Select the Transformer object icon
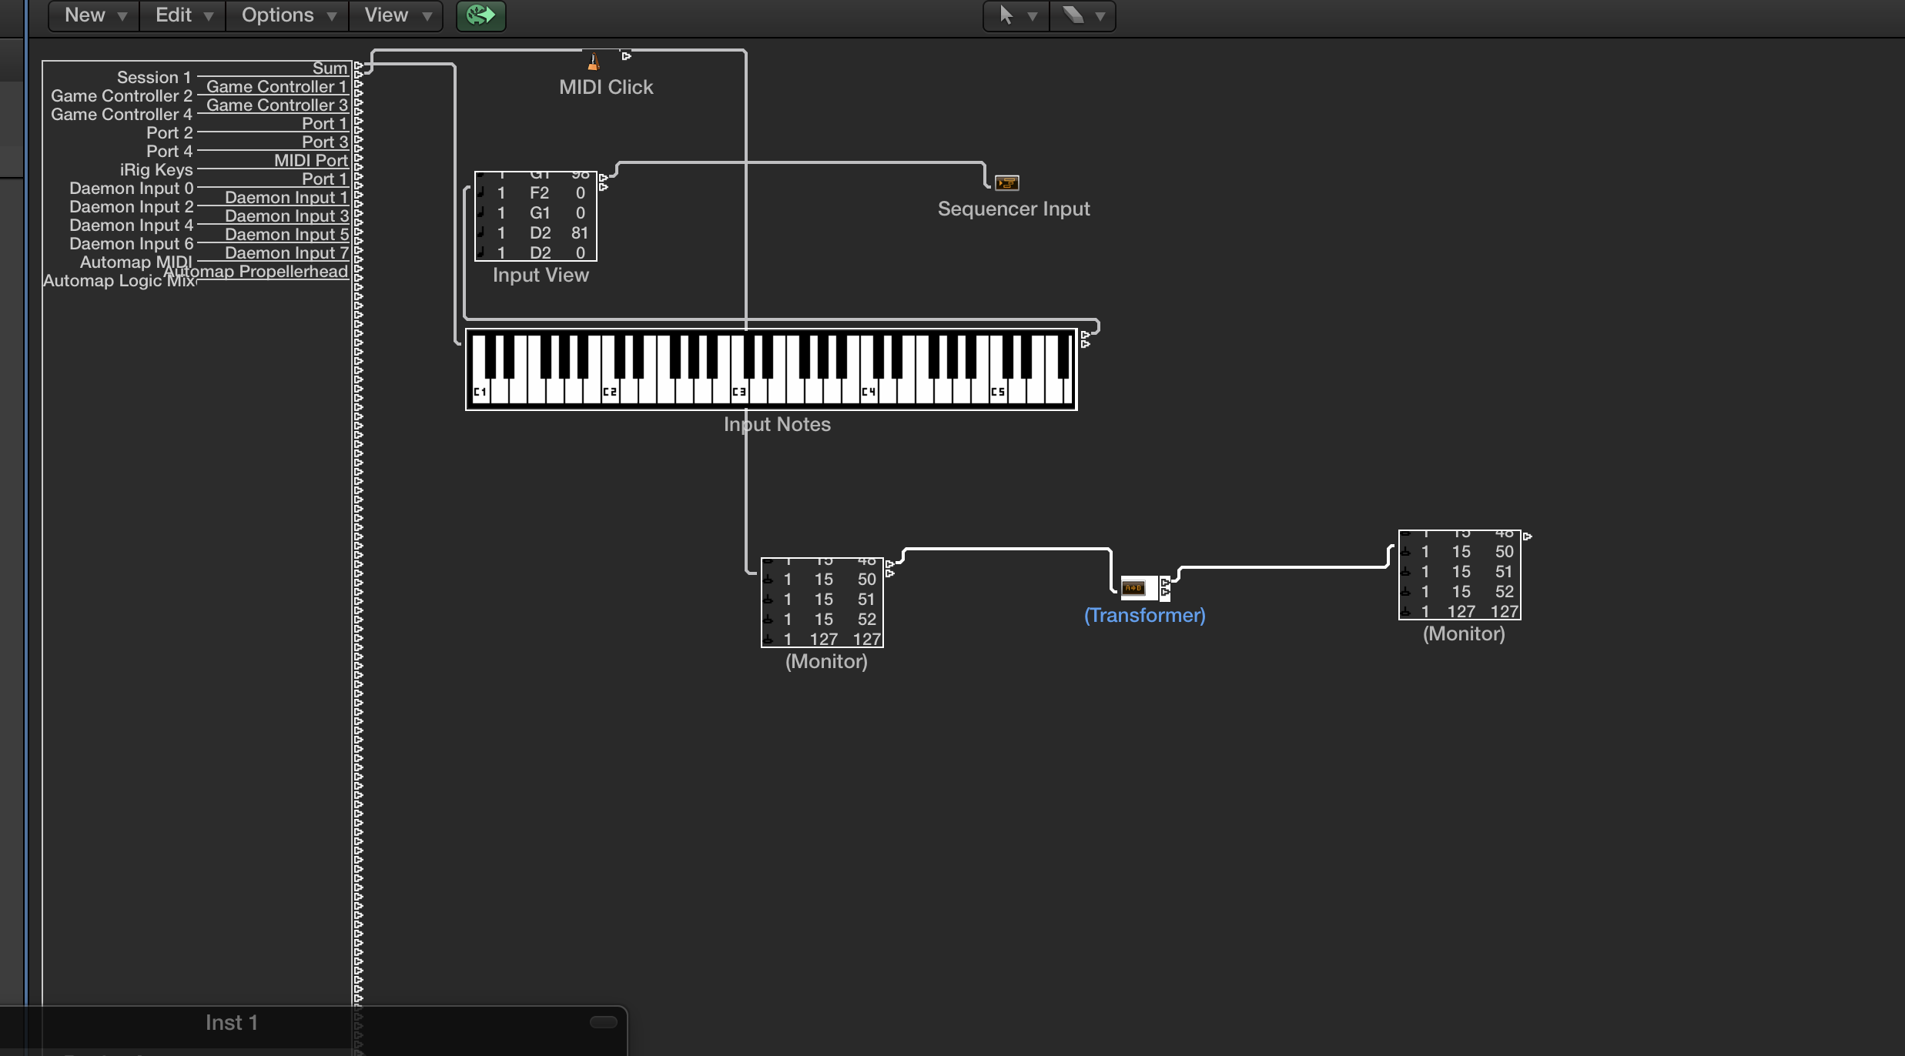Image resolution: width=1905 pixels, height=1056 pixels. tap(1133, 588)
